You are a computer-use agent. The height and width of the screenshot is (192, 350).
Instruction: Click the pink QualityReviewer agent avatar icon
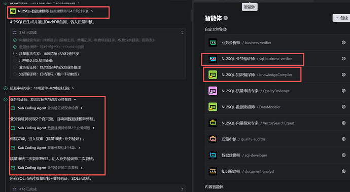(x=213, y=91)
